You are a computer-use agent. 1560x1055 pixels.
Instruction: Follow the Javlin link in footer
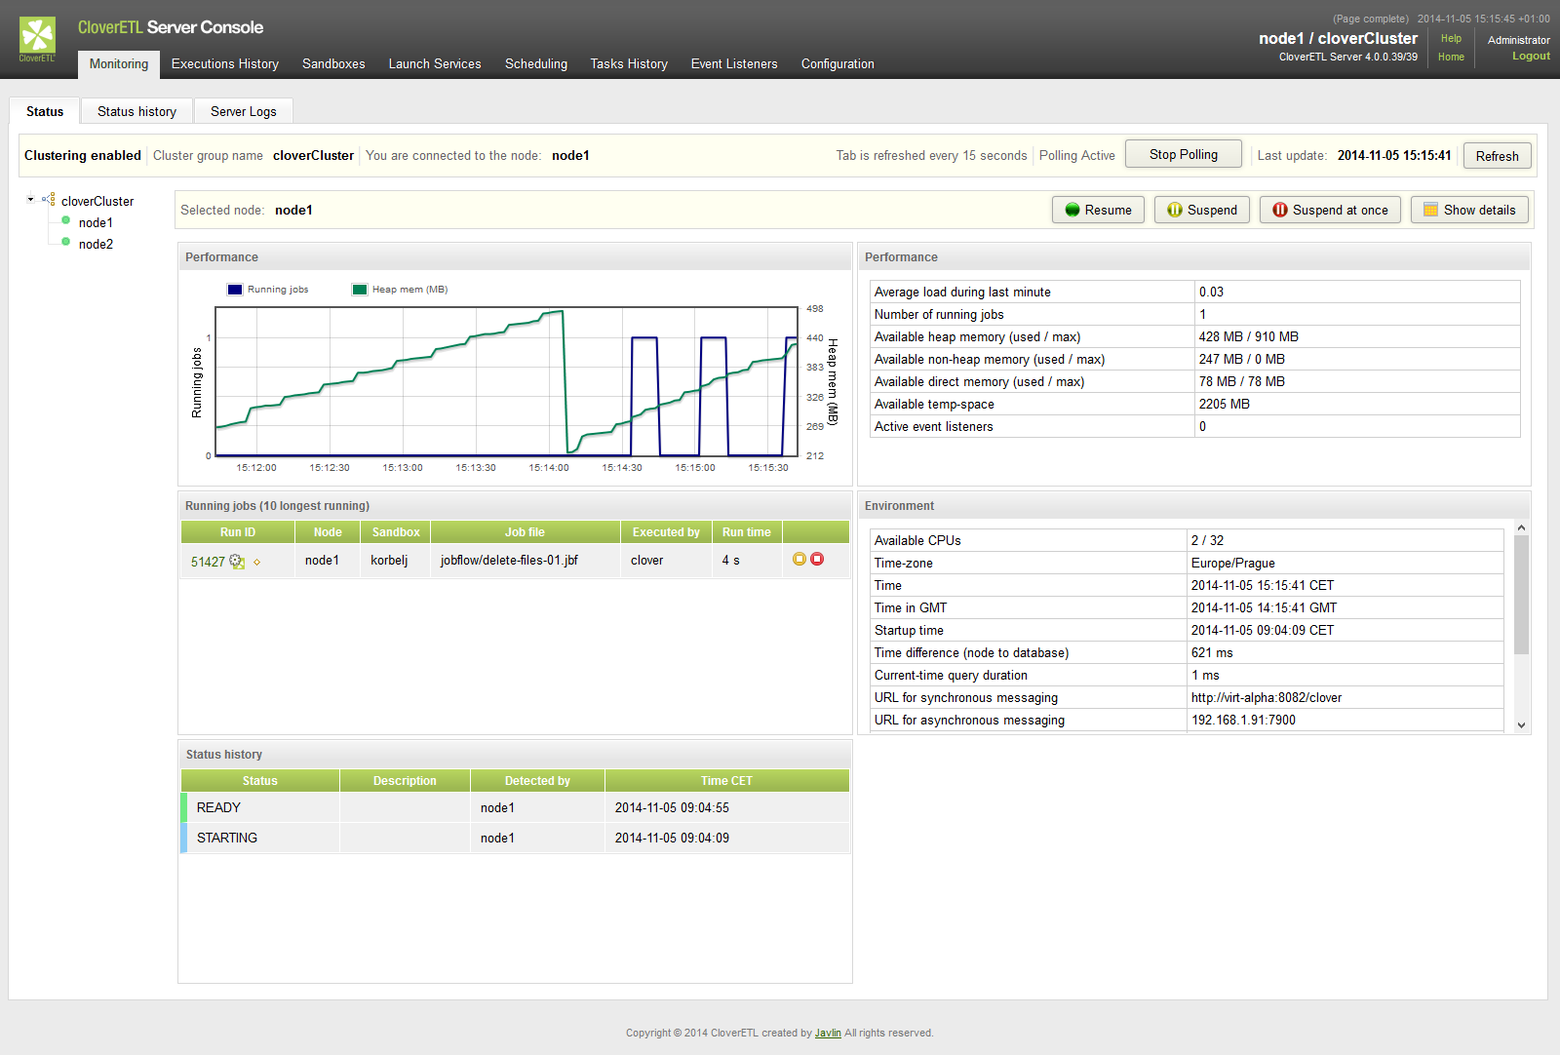[x=828, y=1034]
